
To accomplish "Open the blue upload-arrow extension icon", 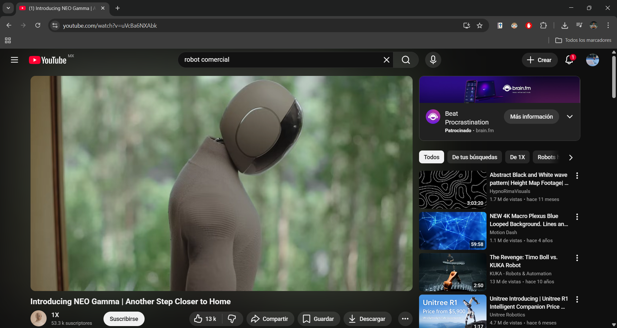I will tap(500, 25).
